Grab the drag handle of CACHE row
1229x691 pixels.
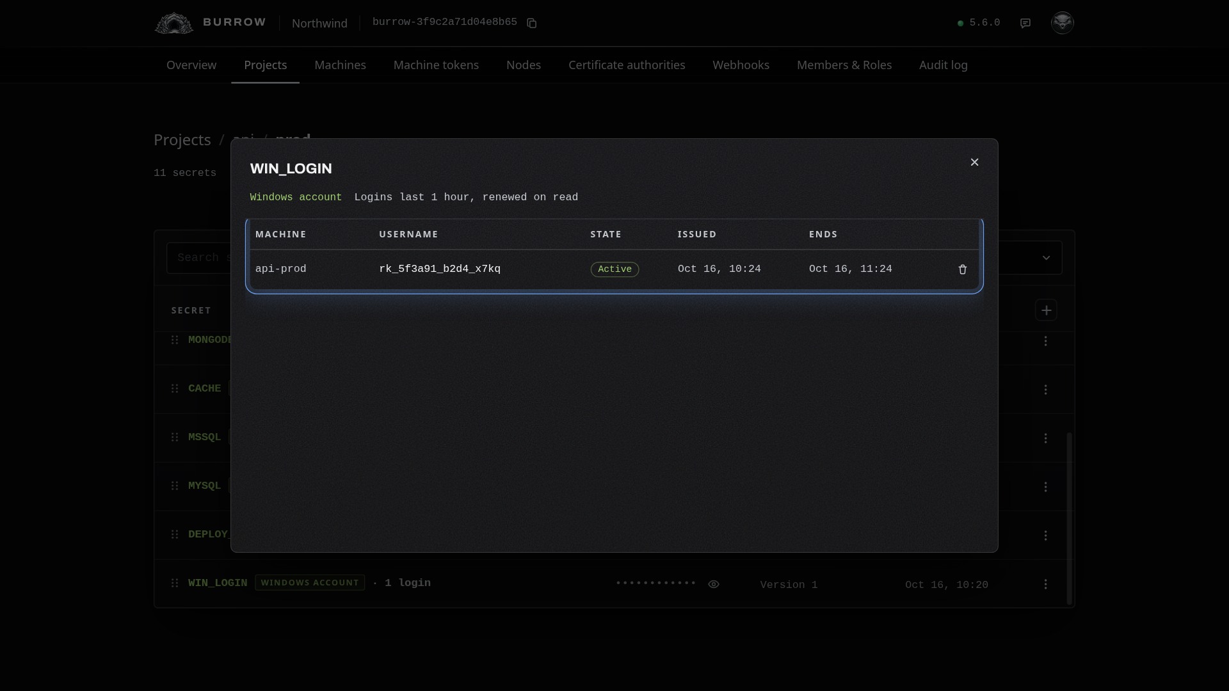[x=175, y=388]
